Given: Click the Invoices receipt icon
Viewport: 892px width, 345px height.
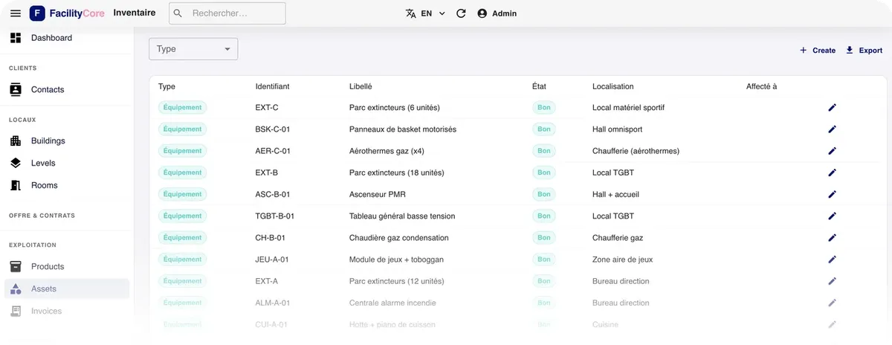Looking at the screenshot, I should click(x=16, y=311).
